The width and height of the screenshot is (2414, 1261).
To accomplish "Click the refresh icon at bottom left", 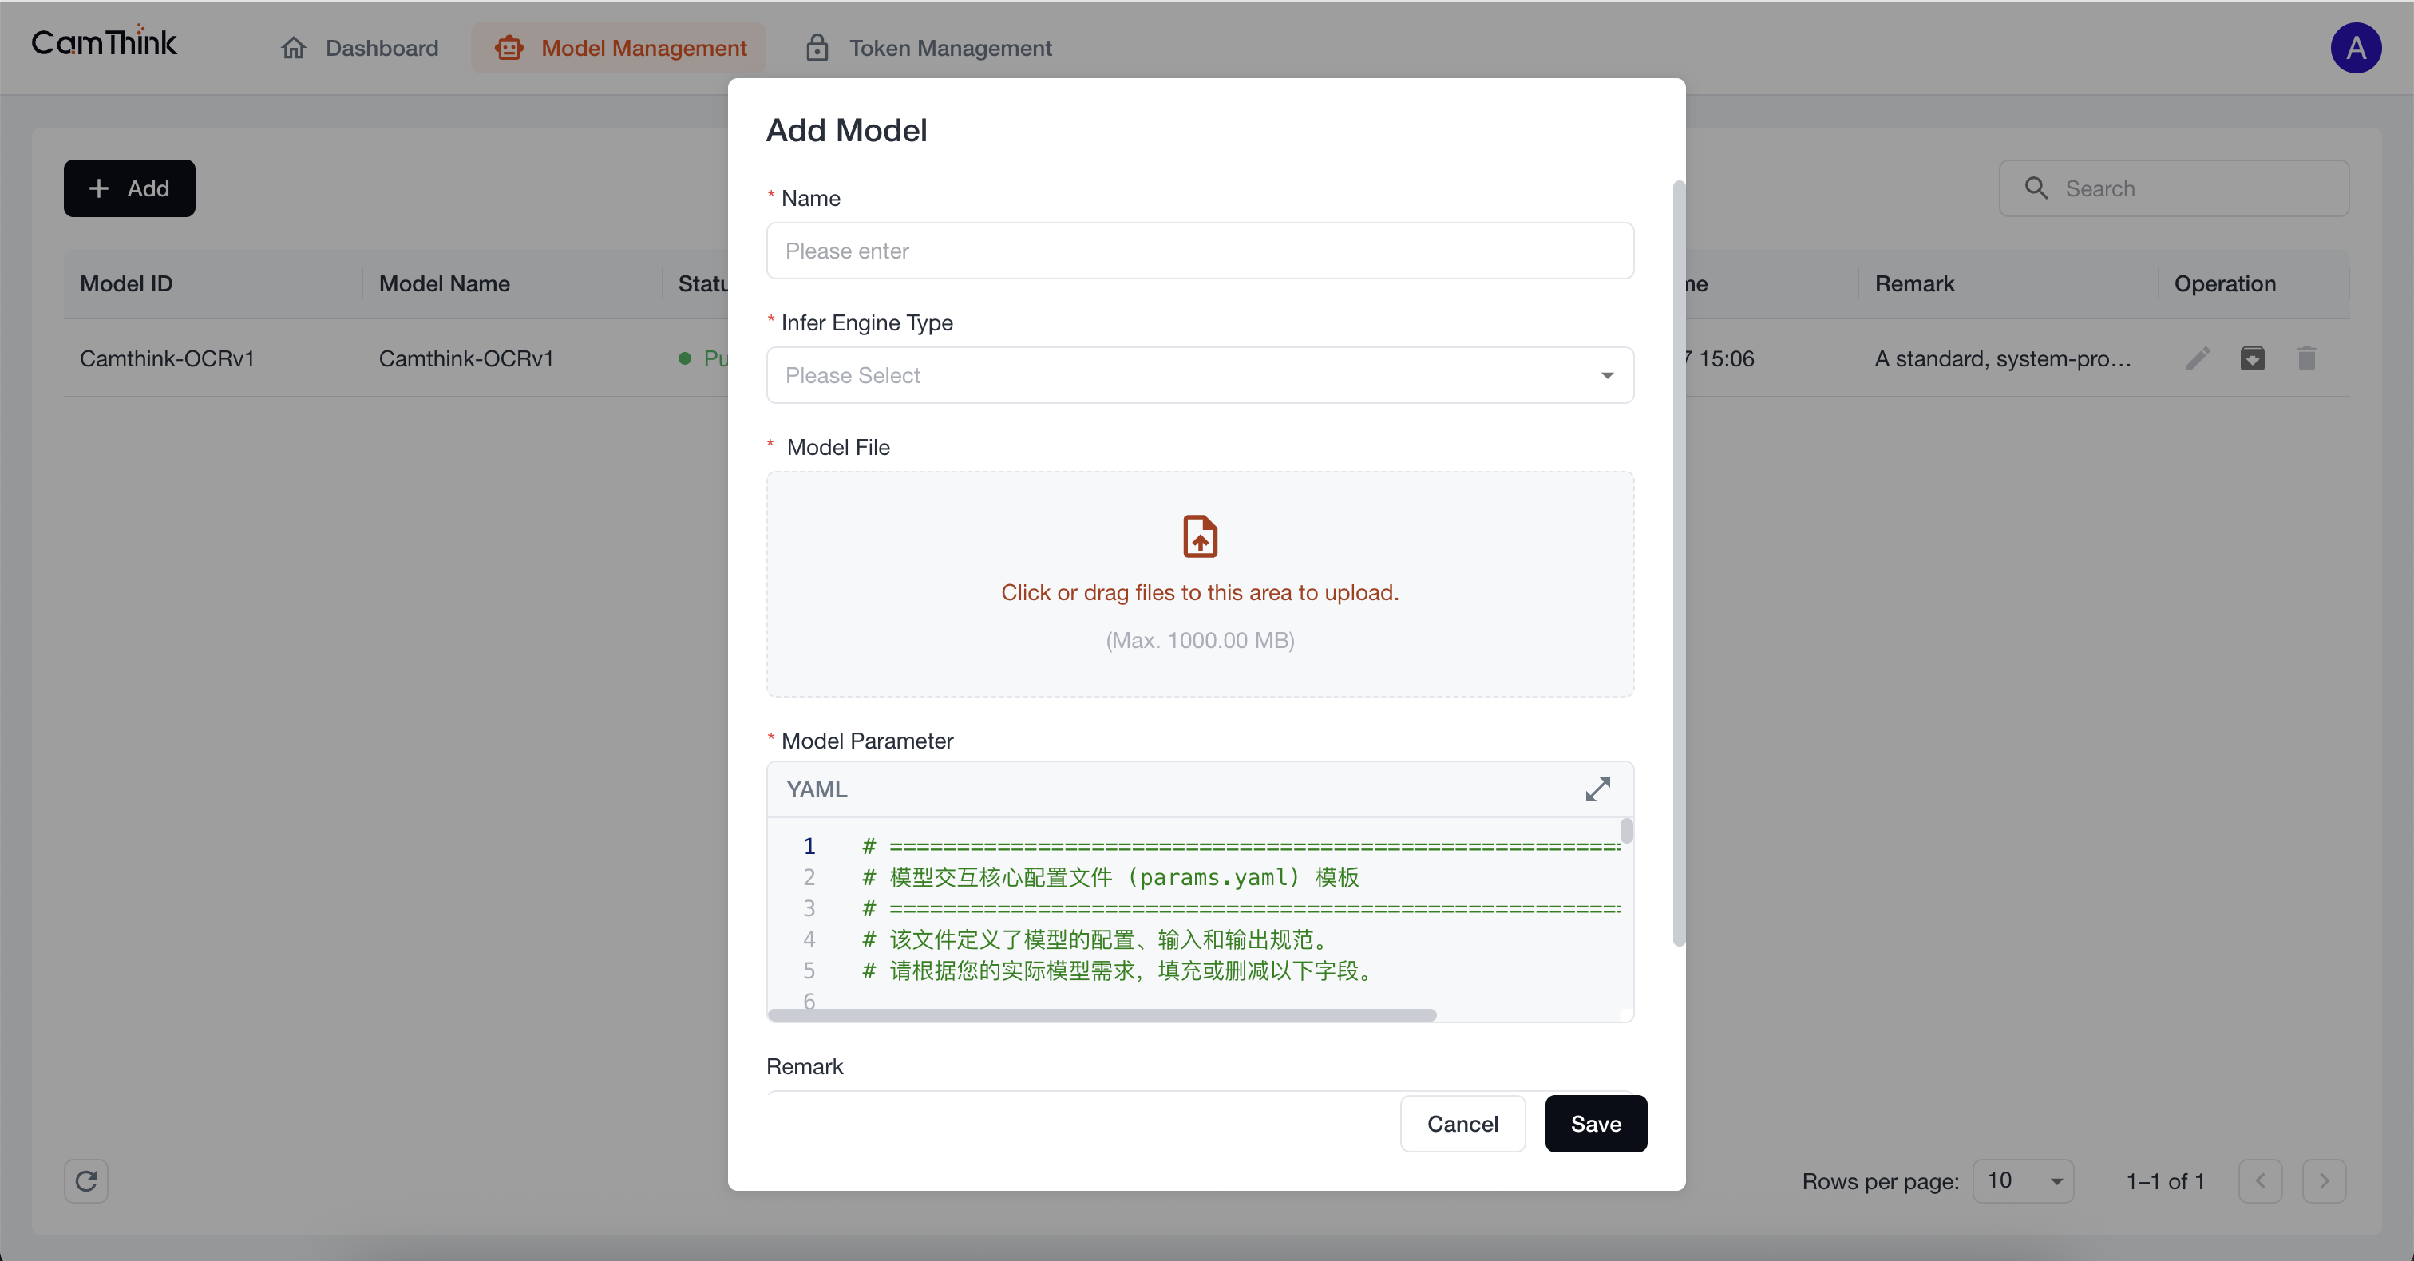I will [86, 1180].
